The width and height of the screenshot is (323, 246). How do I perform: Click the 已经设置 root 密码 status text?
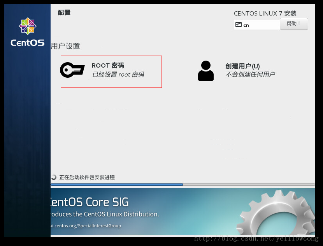pos(118,74)
